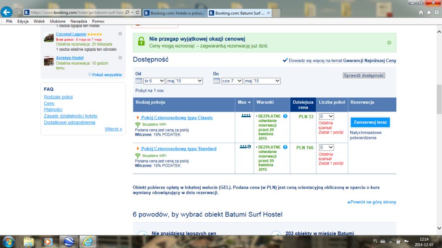Viewport: 442px width, 248px height.
Task: Click the page vertical scrollbar thumb
Action: [x=439, y=99]
